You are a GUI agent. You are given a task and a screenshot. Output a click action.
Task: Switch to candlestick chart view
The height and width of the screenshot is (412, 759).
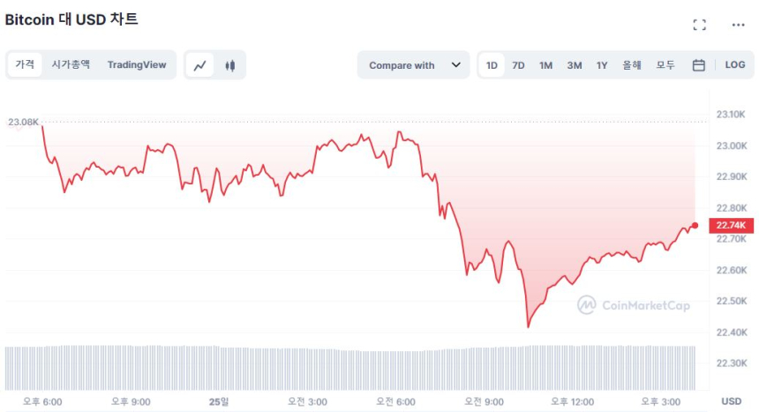coord(230,65)
